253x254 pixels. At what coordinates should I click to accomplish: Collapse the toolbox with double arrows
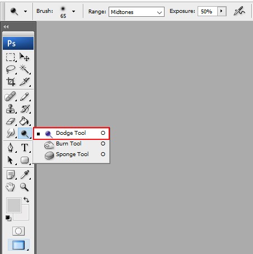click(6, 27)
